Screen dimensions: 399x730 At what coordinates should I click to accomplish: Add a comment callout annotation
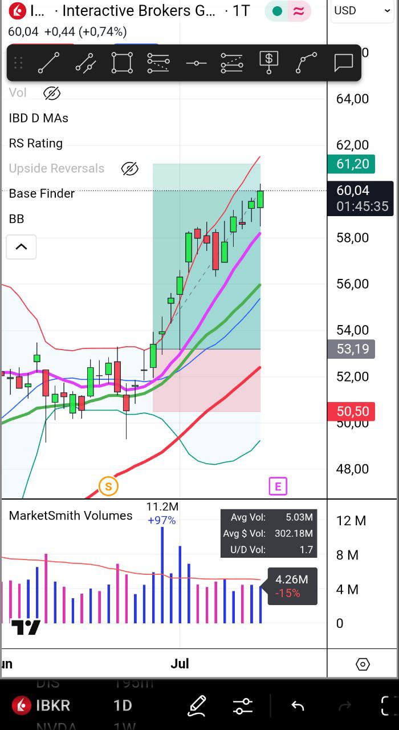click(x=343, y=63)
